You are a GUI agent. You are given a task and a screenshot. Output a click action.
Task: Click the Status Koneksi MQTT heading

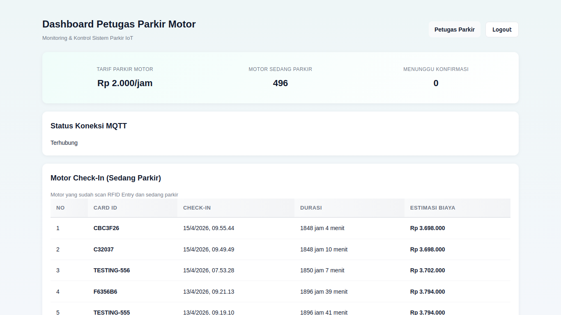89,126
